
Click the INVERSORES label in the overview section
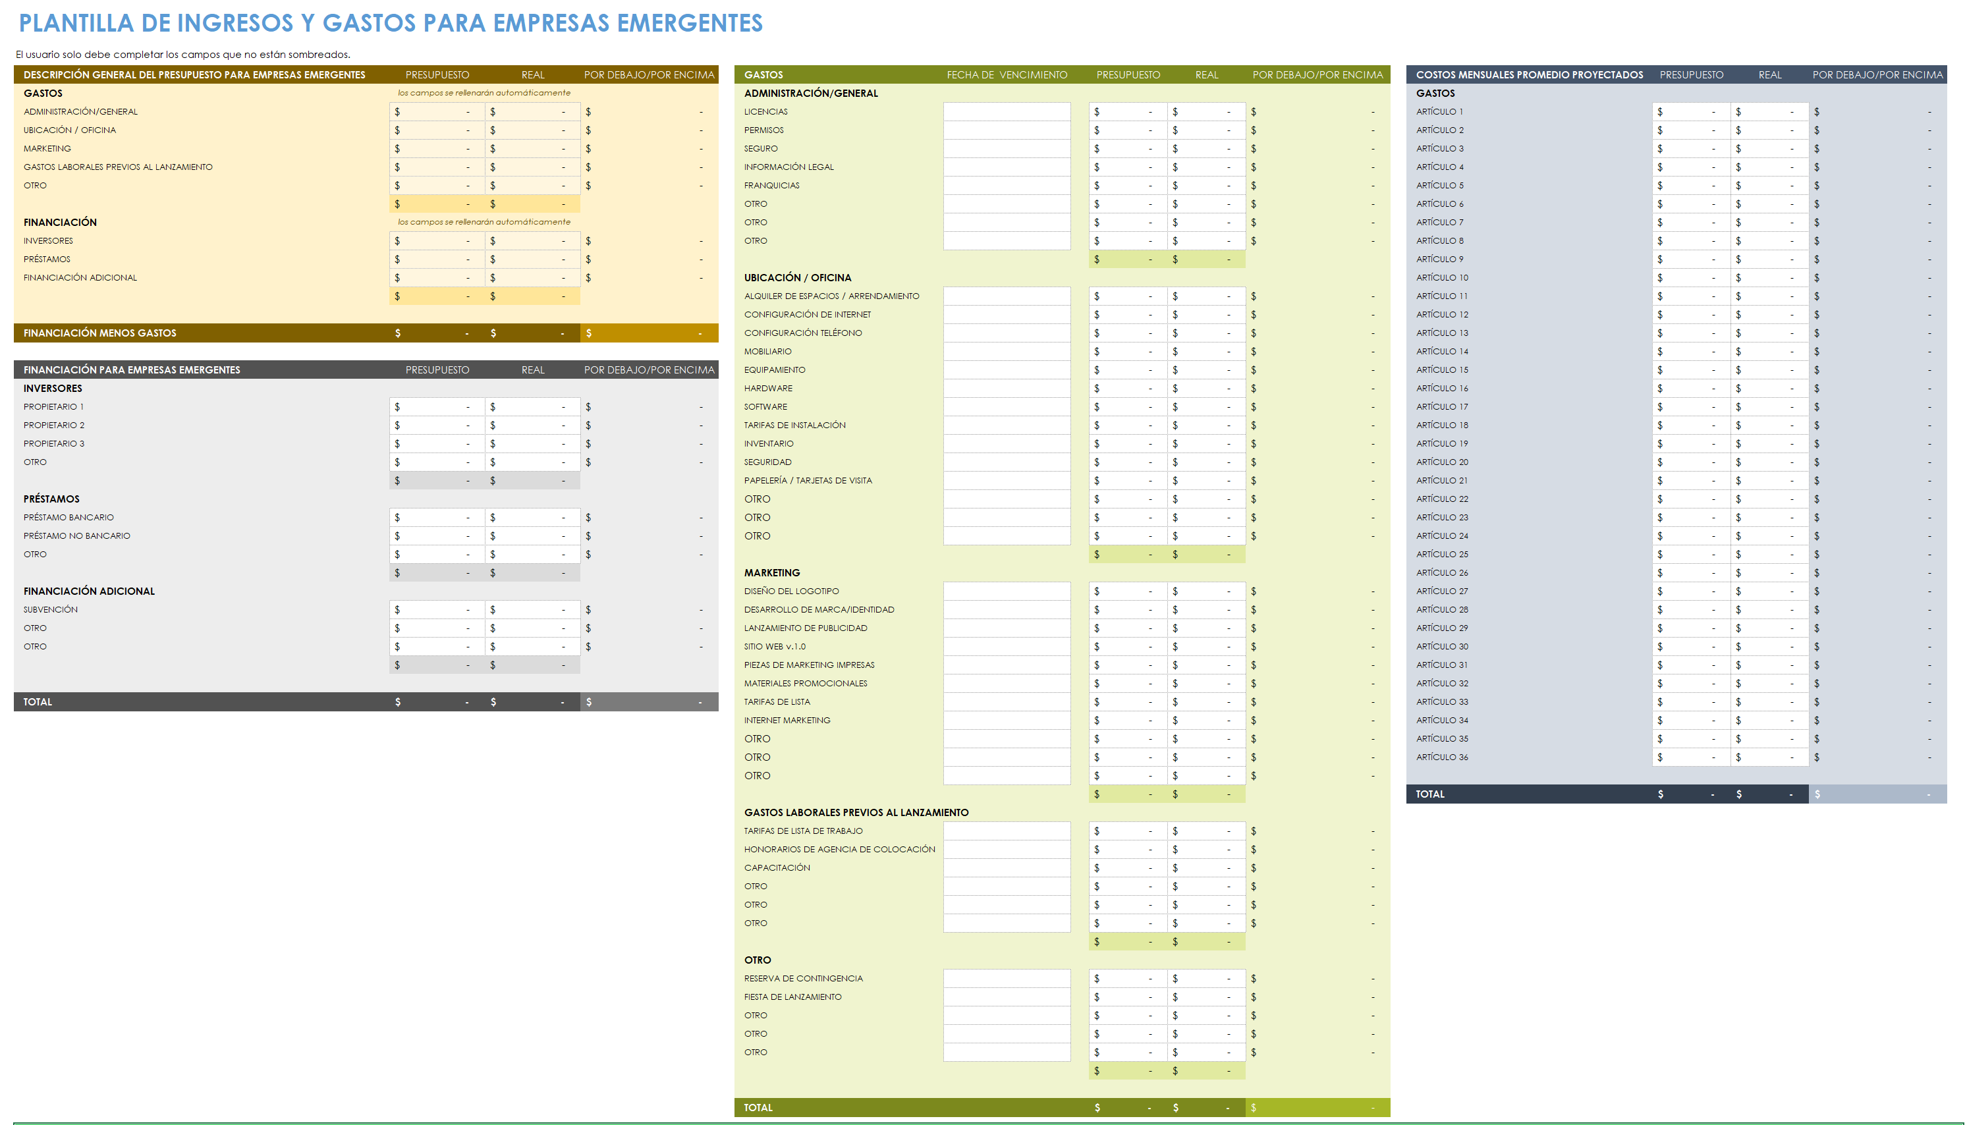click(48, 241)
